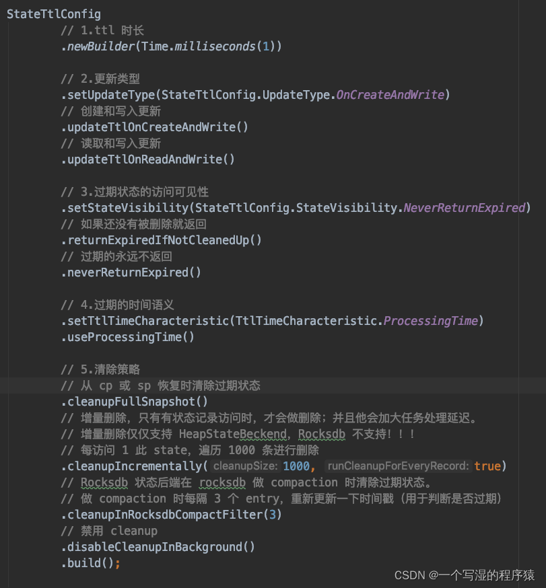Click the .cleanupFullSnapshot() call
The width and height of the screenshot is (546, 588).
point(135,402)
